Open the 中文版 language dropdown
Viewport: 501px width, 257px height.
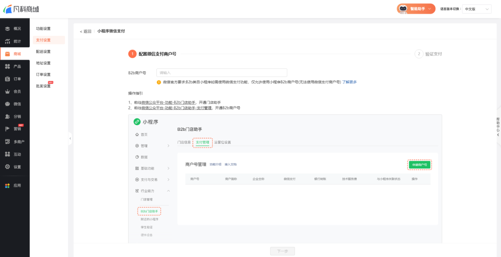click(476, 9)
